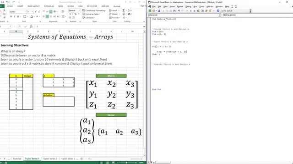Viewport: 293px width, 164px height.
Task: Switch to the Taylor Series 2 sheet tab
Action: pos(50,159)
